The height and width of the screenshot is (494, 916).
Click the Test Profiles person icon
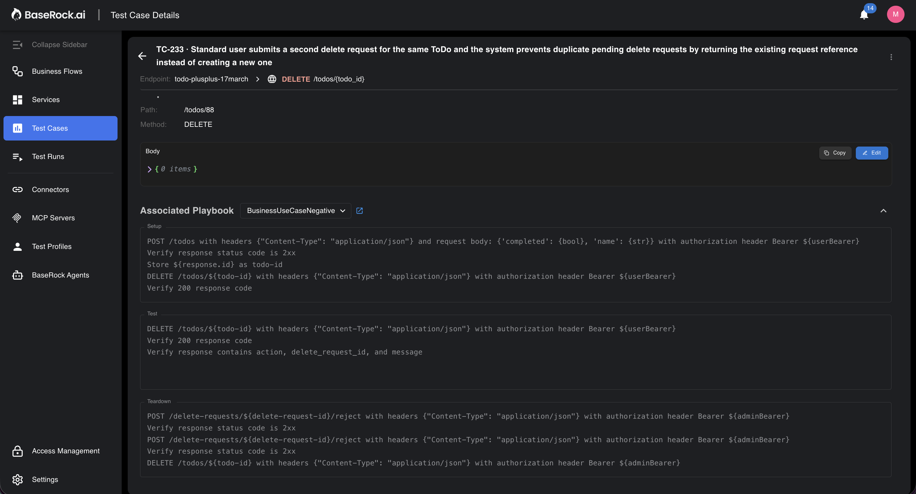pyautogui.click(x=18, y=246)
